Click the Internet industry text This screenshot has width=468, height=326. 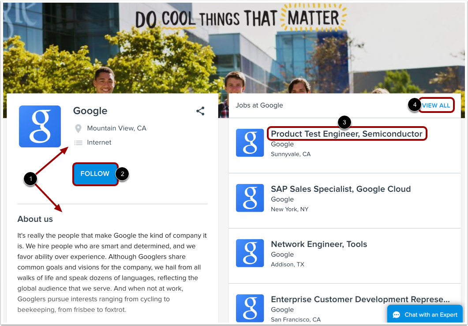click(99, 142)
